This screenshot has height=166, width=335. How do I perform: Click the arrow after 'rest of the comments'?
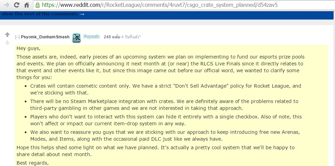[82, 14]
